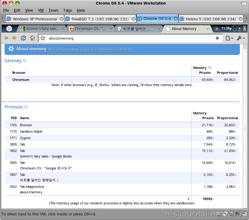
Task: Click the window resize pill at title bar
Action: pos(244,3)
